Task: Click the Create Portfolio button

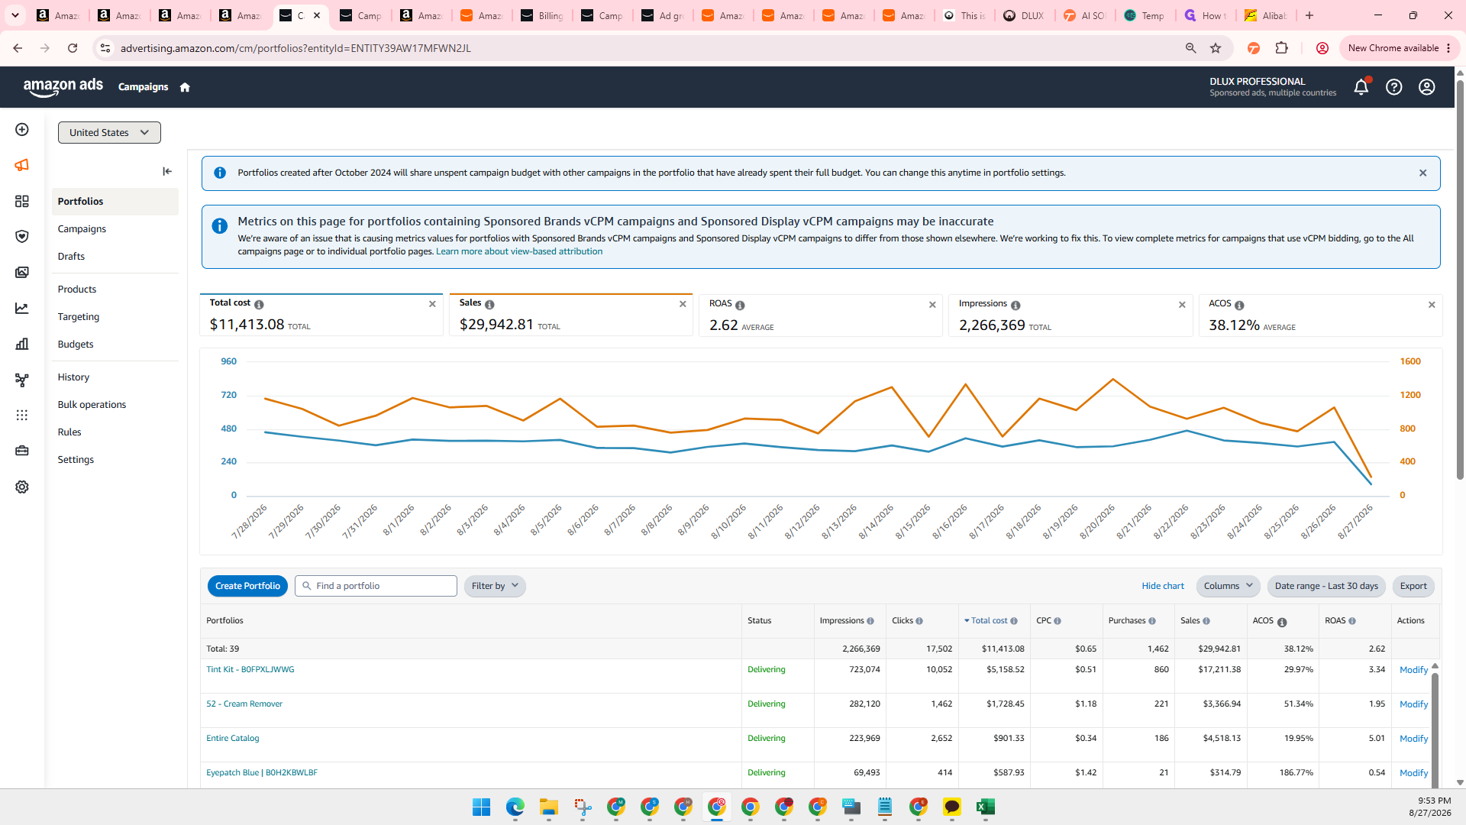Action: (247, 586)
